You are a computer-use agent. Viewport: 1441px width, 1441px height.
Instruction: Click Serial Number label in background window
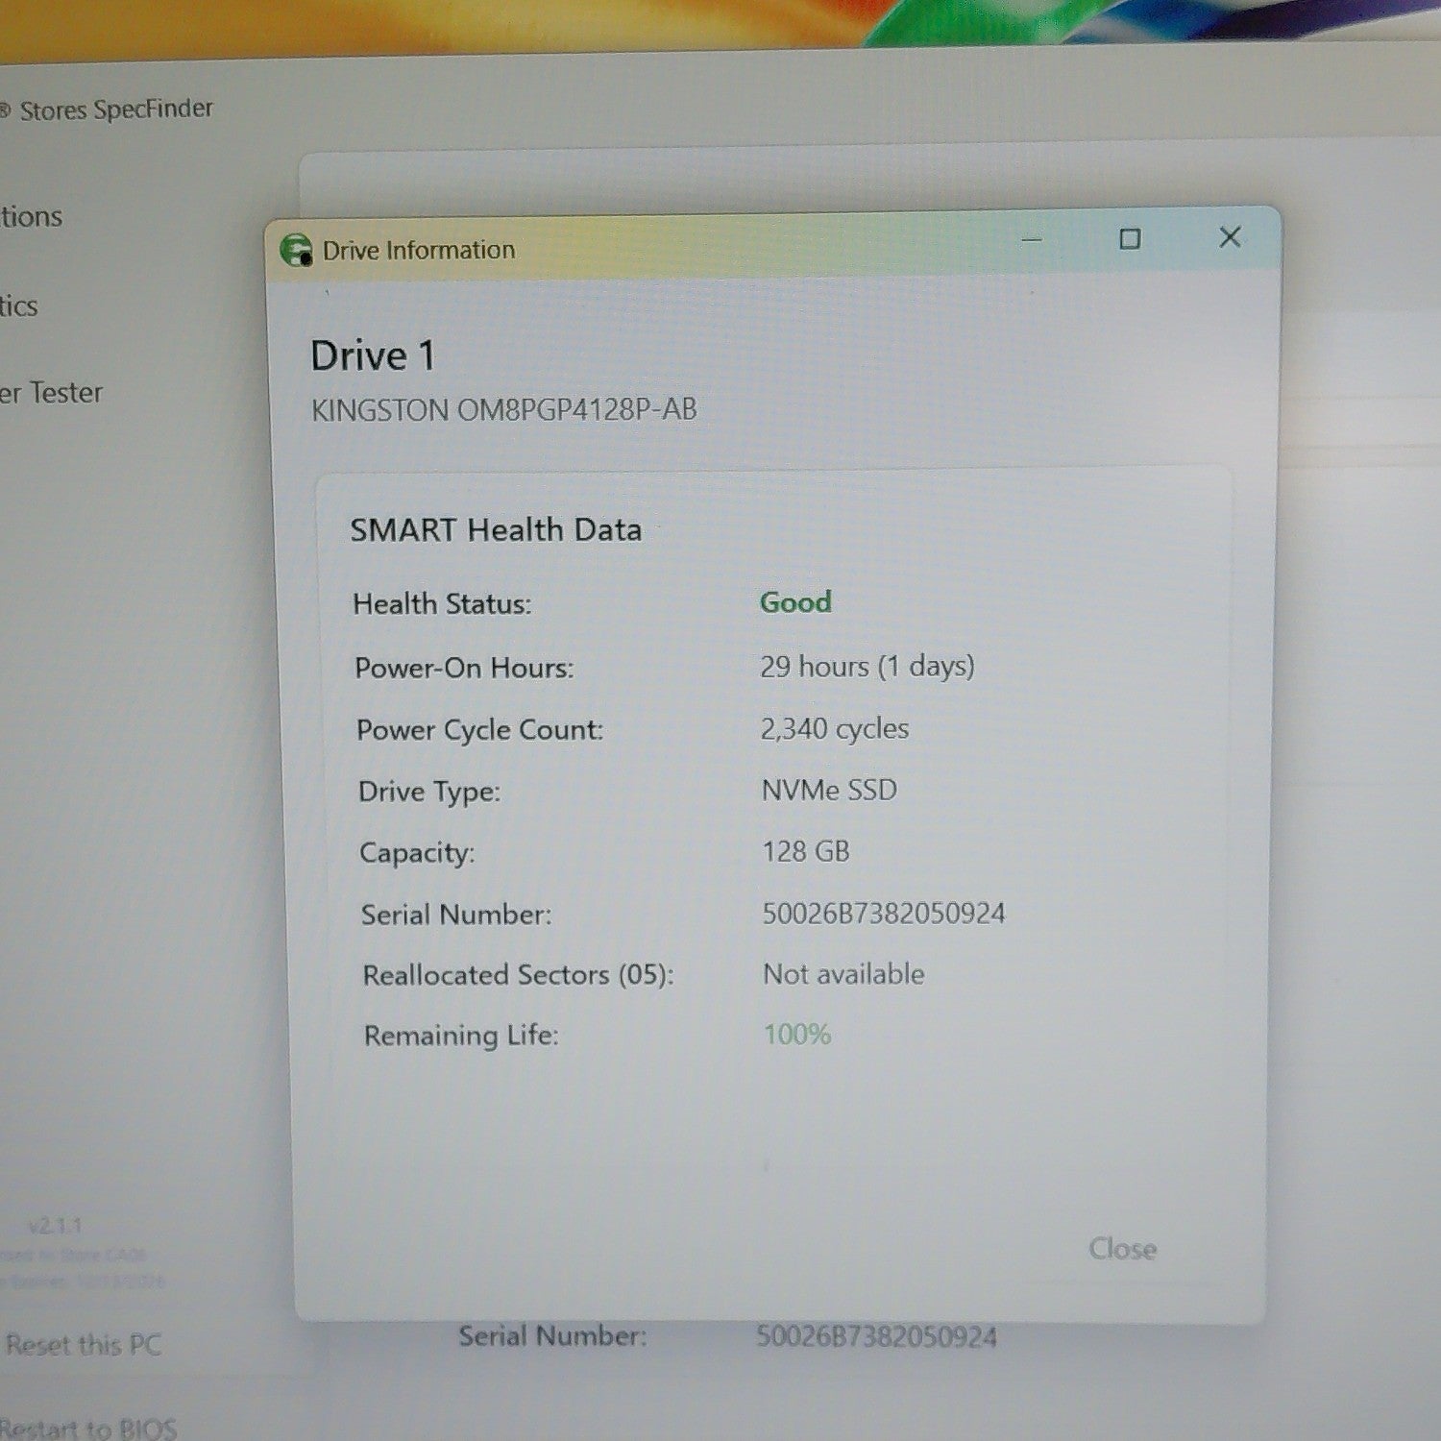tap(552, 1336)
